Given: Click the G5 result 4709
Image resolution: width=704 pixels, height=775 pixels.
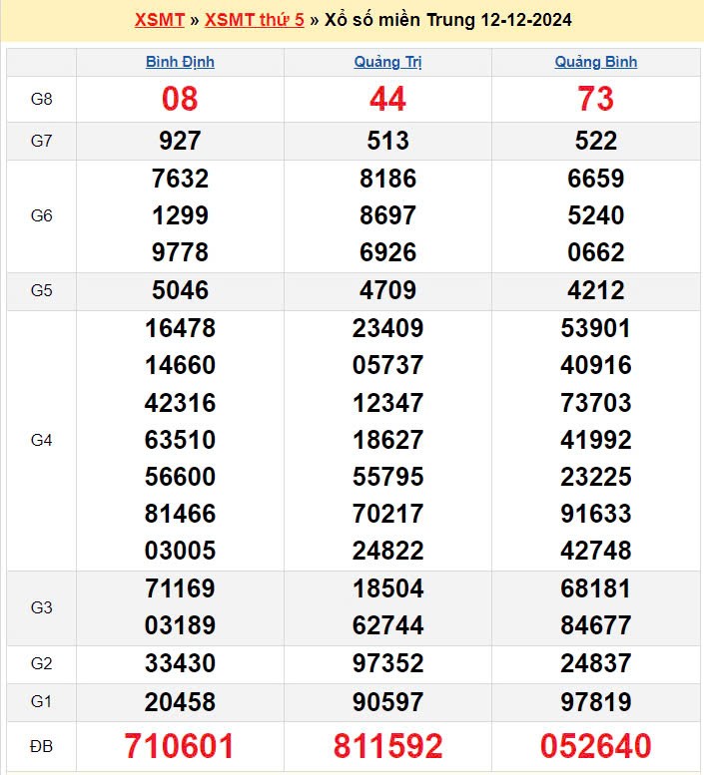Looking at the screenshot, I should click(x=387, y=291).
